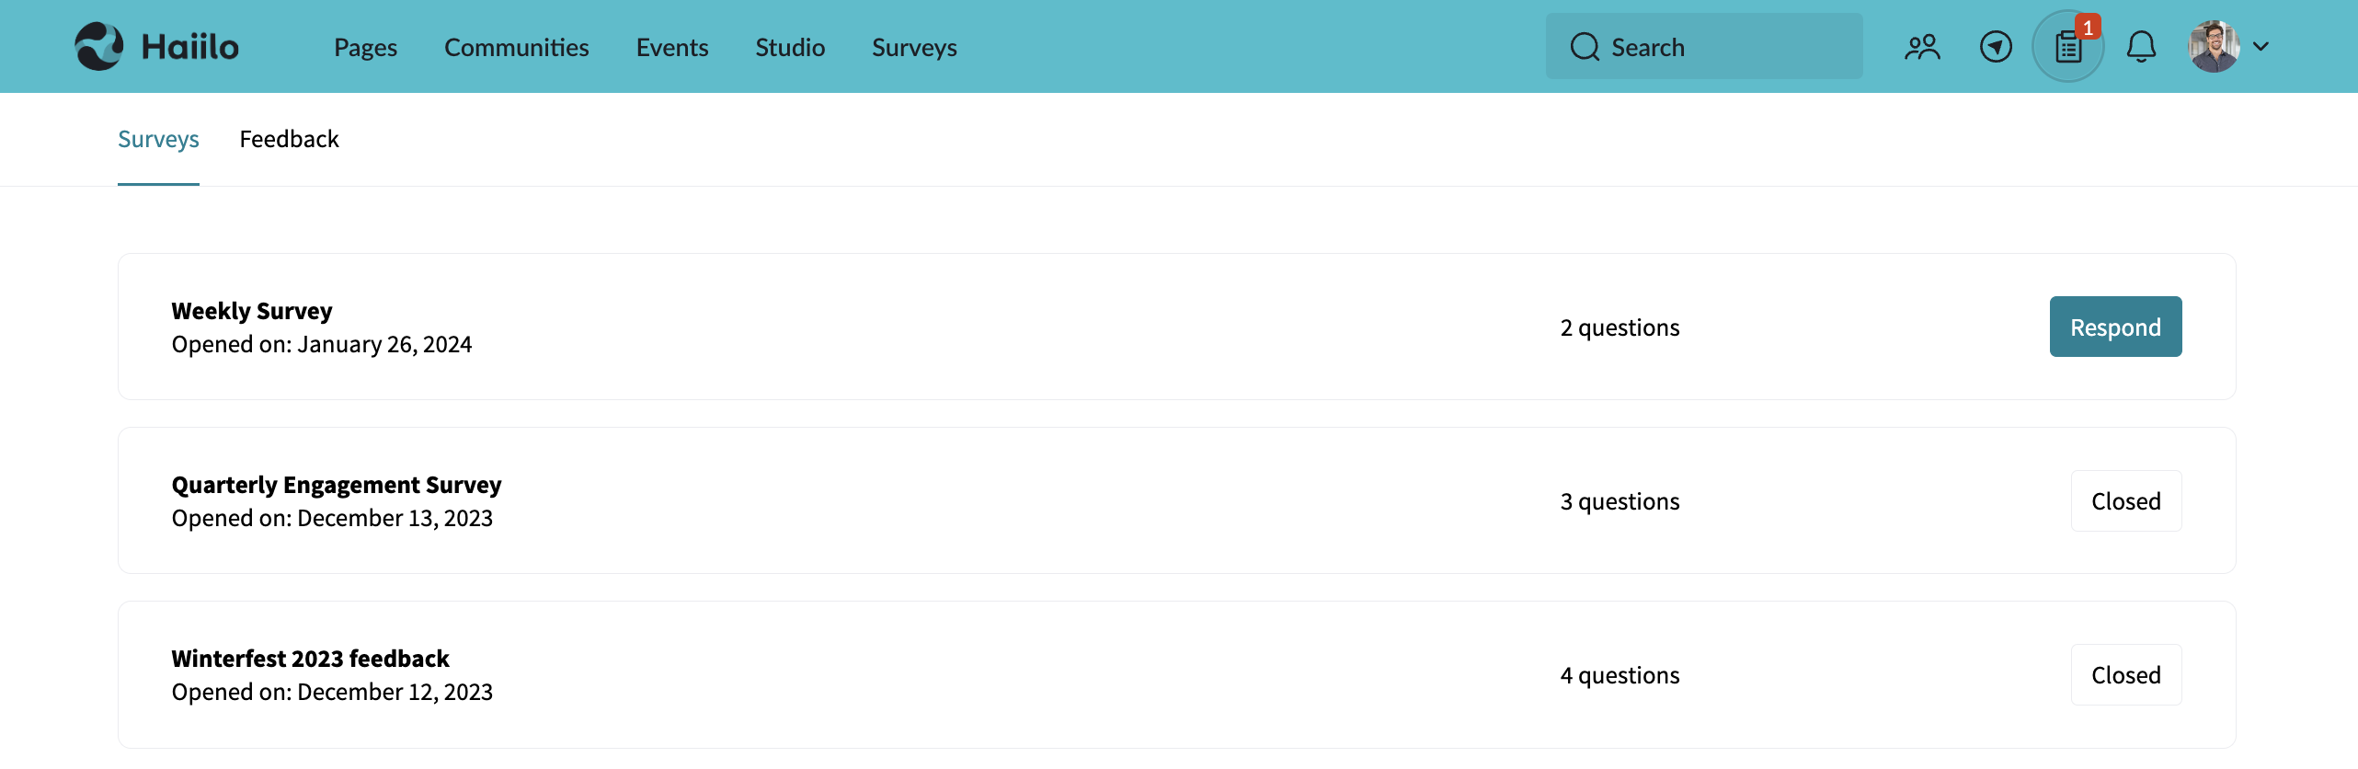Open the surveys clipboard icon with notification badge
The width and height of the screenshot is (2358, 769).
(2066, 46)
